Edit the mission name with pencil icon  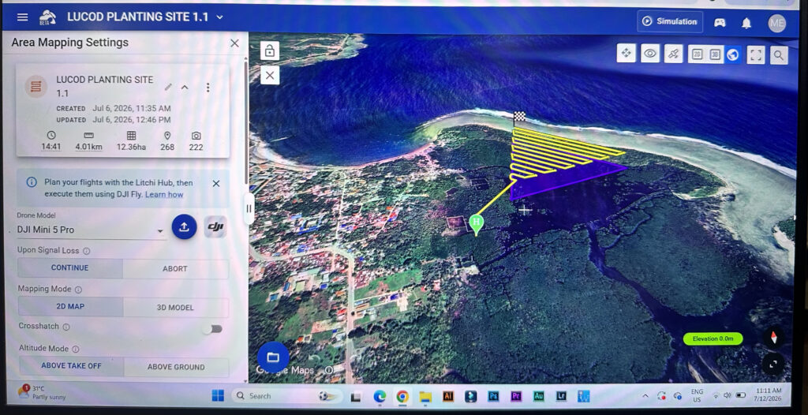(x=168, y=87)
